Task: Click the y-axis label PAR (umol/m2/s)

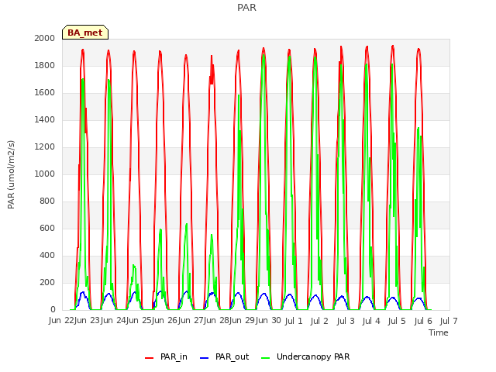Action: [x=11, y=174]
